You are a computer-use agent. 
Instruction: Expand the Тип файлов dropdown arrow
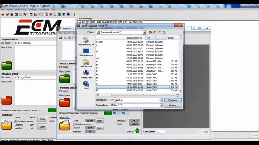[161, 105]
